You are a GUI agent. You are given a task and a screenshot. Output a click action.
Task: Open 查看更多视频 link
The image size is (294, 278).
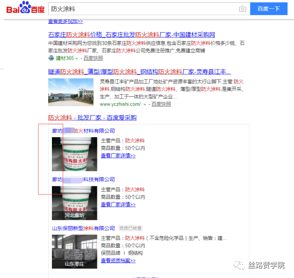click(x=65, y=22)
